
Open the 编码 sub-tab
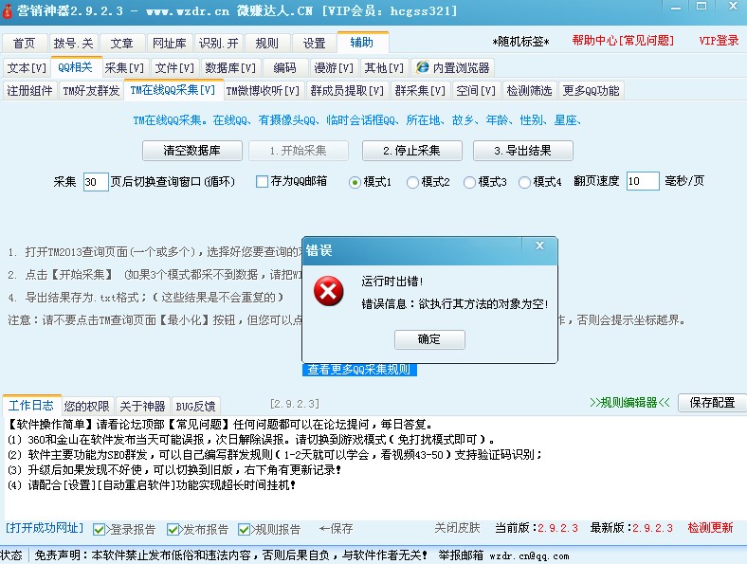pos(285,67)
